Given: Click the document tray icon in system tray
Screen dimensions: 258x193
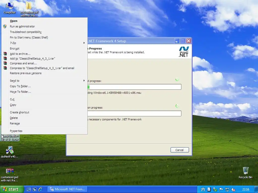Looking at the screenshot, I should (209, 189).
